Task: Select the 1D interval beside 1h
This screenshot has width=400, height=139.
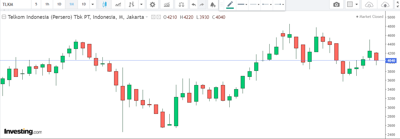Action: pyautogui.click(x=59, y=4)
